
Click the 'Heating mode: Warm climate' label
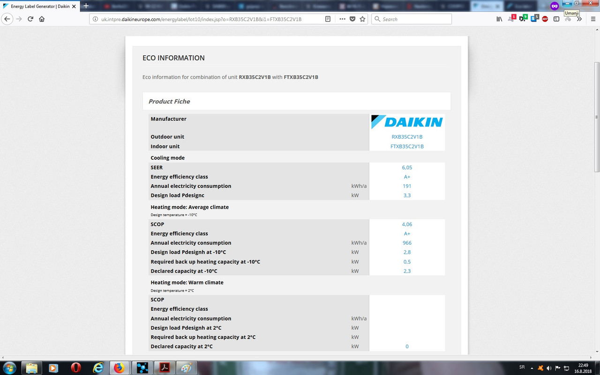click(x=187, y=283)
